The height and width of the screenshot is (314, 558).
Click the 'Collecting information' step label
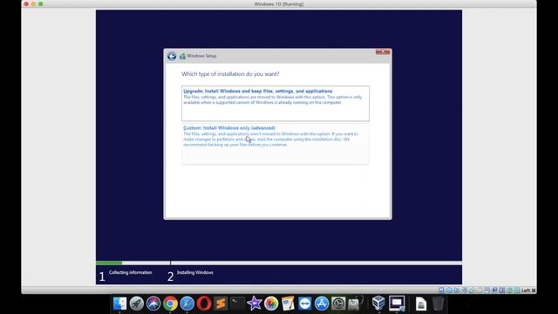click(130, 272)
